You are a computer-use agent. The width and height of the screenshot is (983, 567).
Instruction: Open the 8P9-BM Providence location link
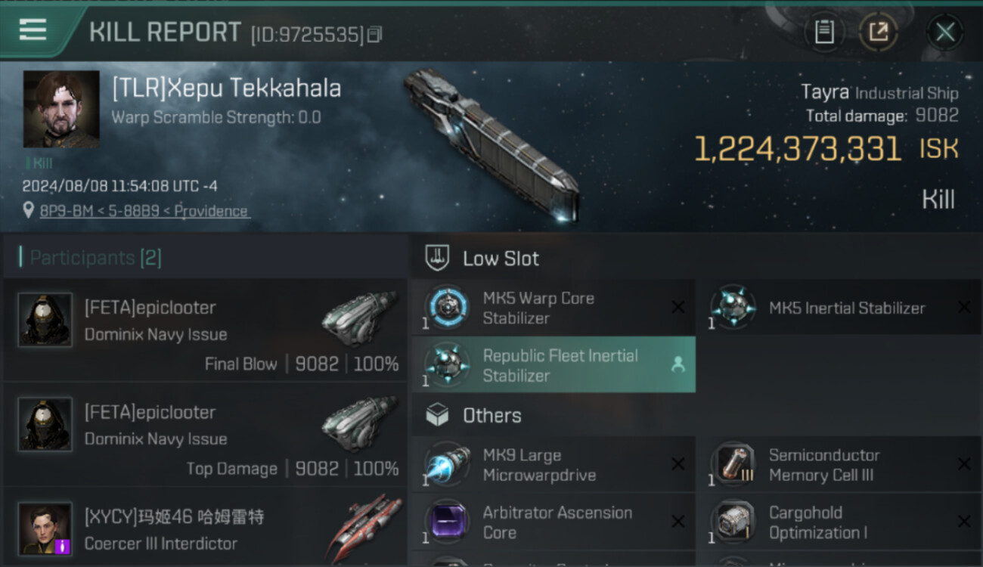[144, 212]
